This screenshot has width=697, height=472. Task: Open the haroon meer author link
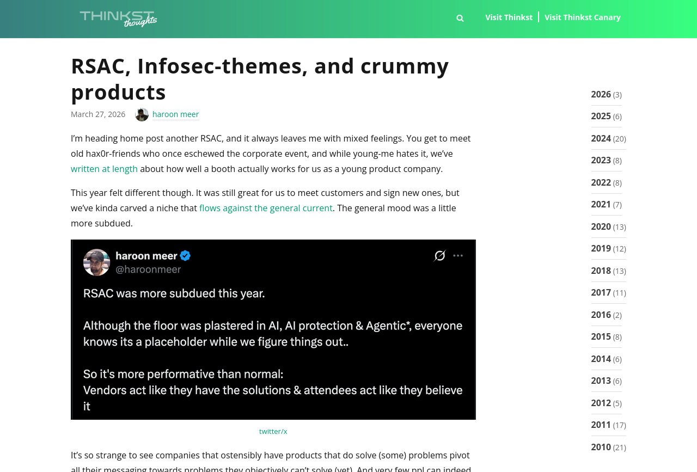tap(175, 114)
